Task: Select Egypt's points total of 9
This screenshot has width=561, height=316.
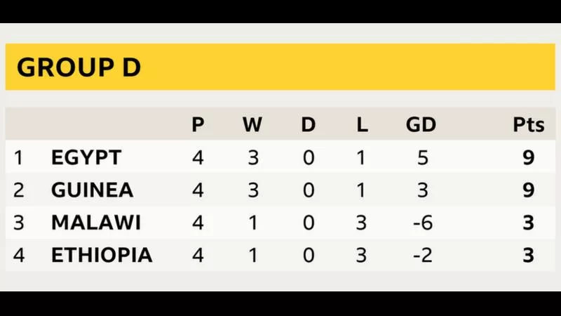Action: click(529, 157)
